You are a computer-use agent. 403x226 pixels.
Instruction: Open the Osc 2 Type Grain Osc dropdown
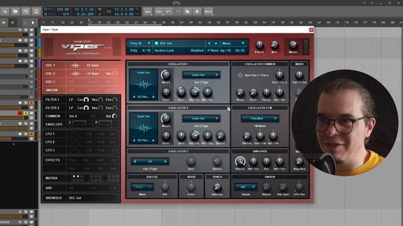tap(201, 119)
